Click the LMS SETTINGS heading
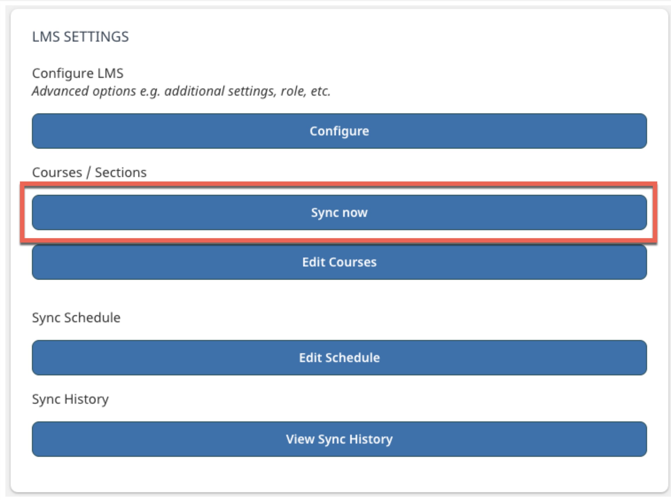Image resolution: width=671 pixels, height=500 pixels. pyautogui.click(x=80, y=37)
